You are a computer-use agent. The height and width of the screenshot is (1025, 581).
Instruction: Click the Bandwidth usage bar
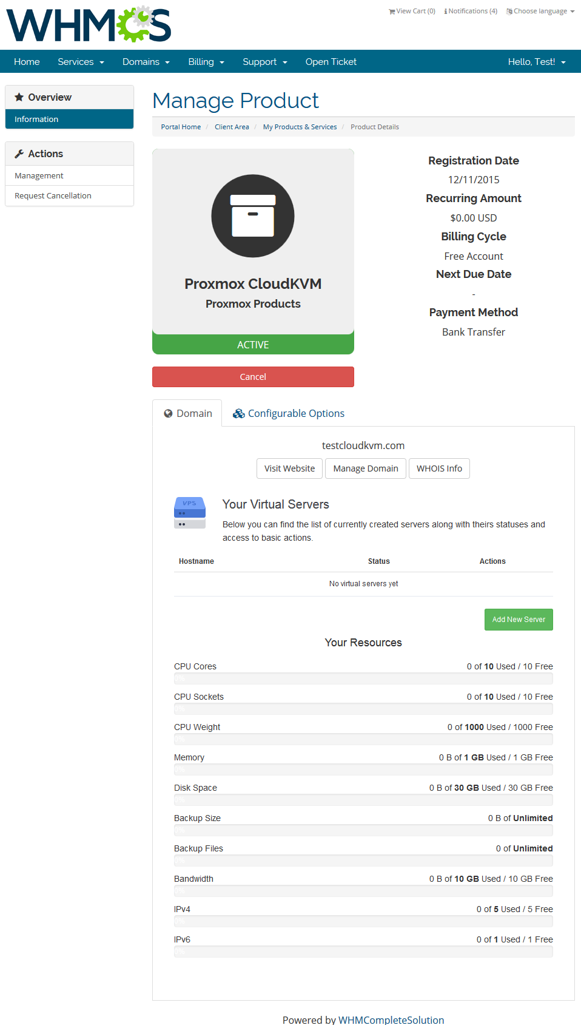(363, 891)
